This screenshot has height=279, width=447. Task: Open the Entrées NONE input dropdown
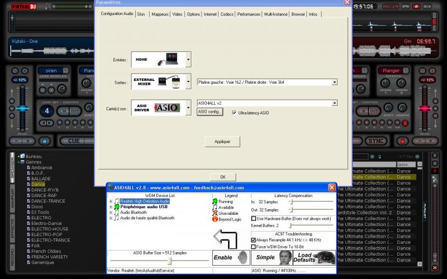188,60
